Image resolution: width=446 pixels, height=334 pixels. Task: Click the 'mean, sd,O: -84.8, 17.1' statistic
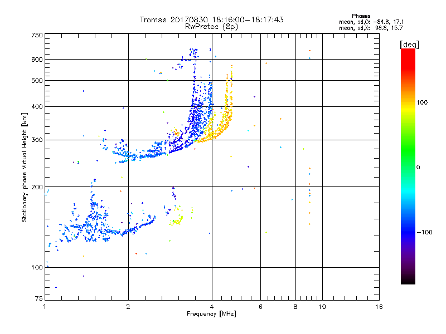[x=371, y=22]
